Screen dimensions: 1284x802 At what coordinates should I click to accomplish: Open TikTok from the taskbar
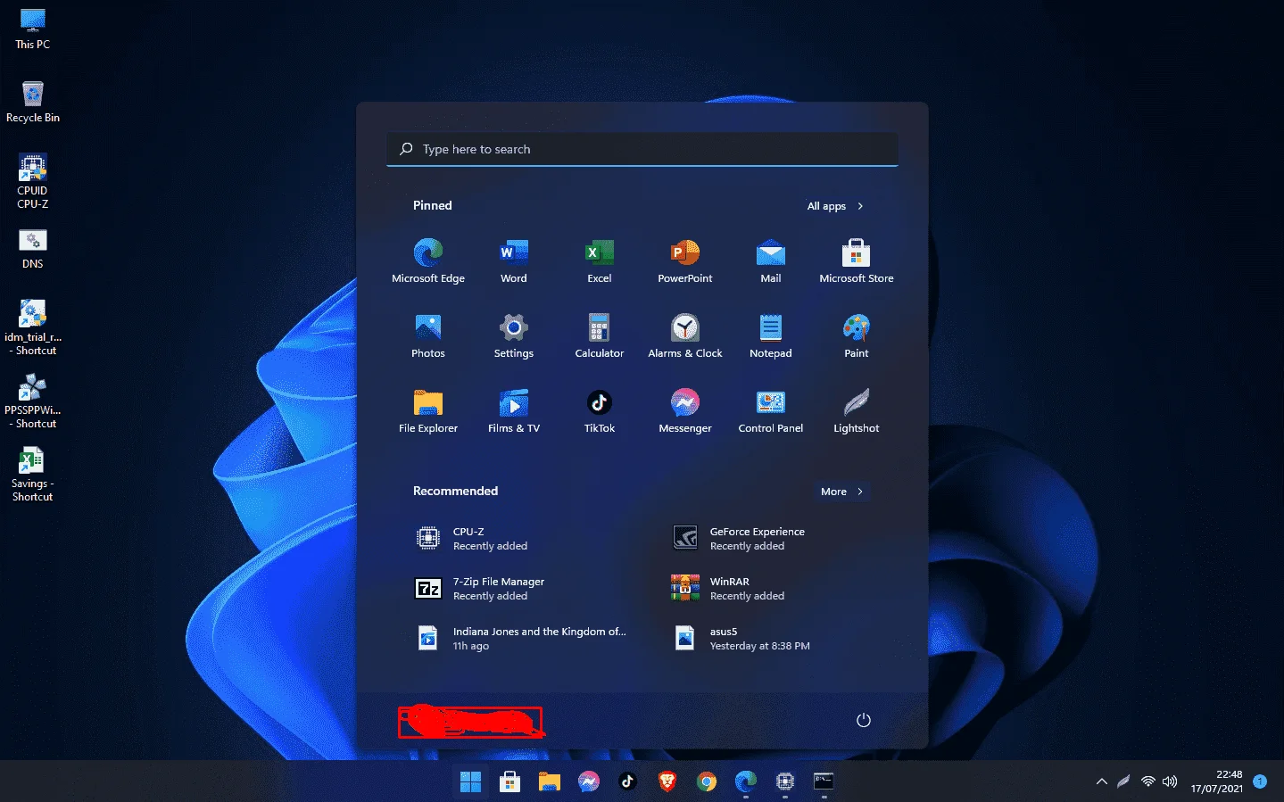(627, 781)
